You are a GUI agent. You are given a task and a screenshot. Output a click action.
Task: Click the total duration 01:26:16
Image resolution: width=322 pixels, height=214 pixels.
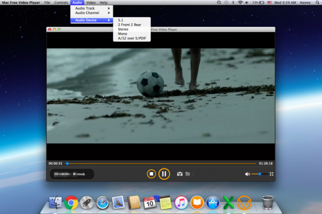(x=266, y=163)
